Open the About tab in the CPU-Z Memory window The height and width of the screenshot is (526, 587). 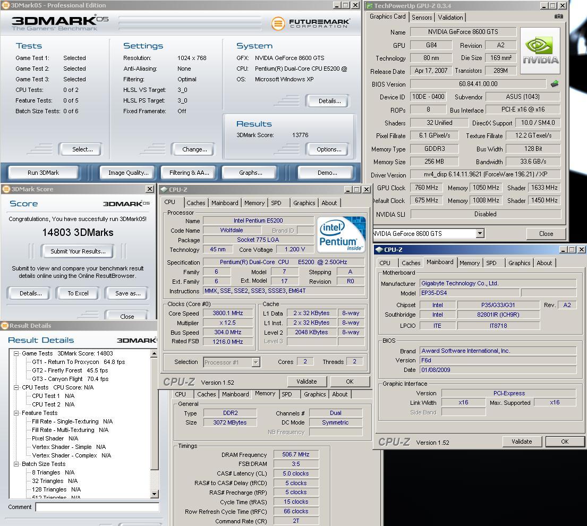(339, 394)
